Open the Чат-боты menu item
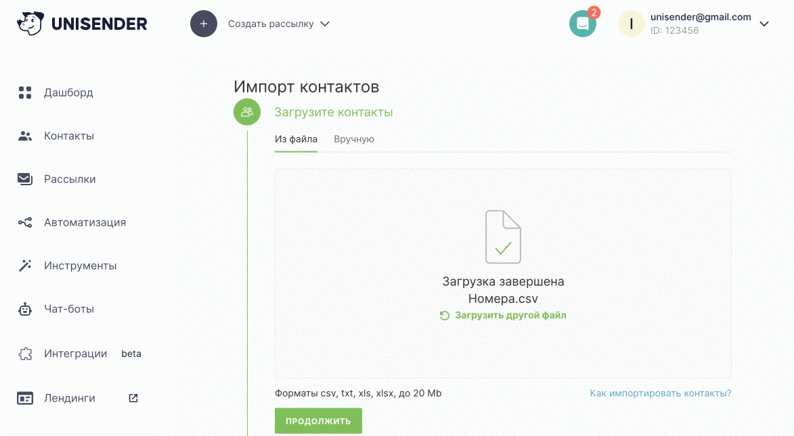 click(69, 309)
